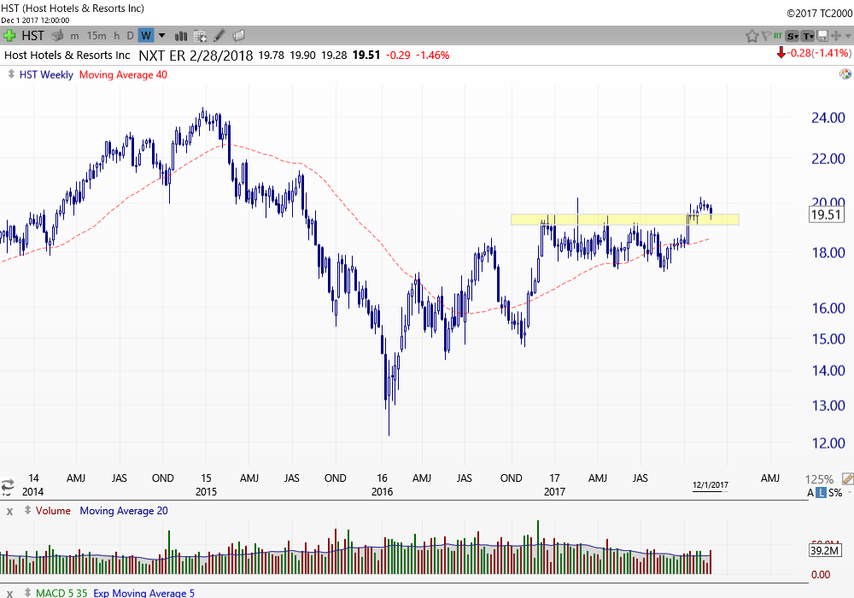Select the pencil drawing tools icon
The height and width of the screenshot is (598, 854).
(x=219, y=35)
